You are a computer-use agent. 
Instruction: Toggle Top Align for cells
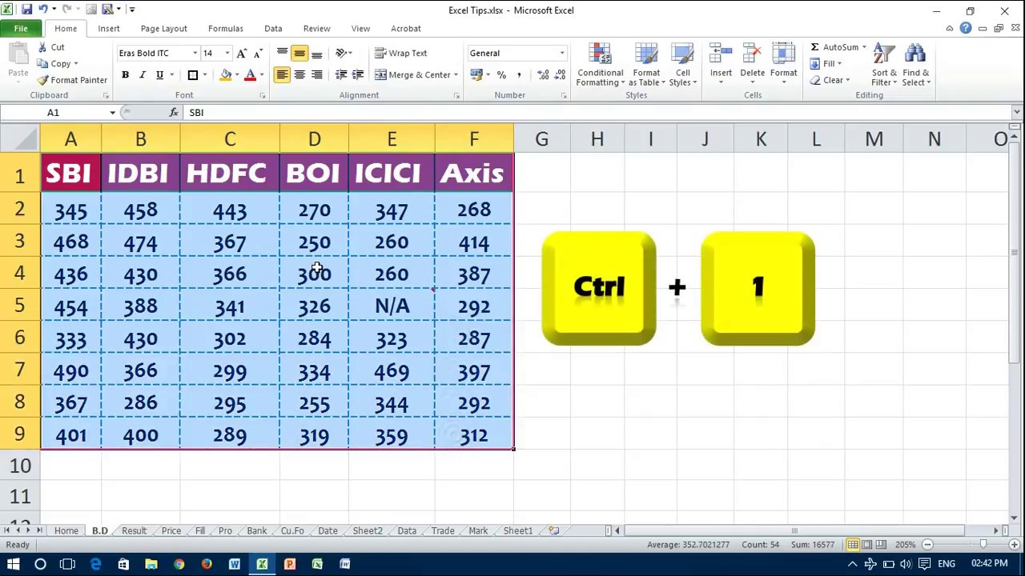pos(282,53)
